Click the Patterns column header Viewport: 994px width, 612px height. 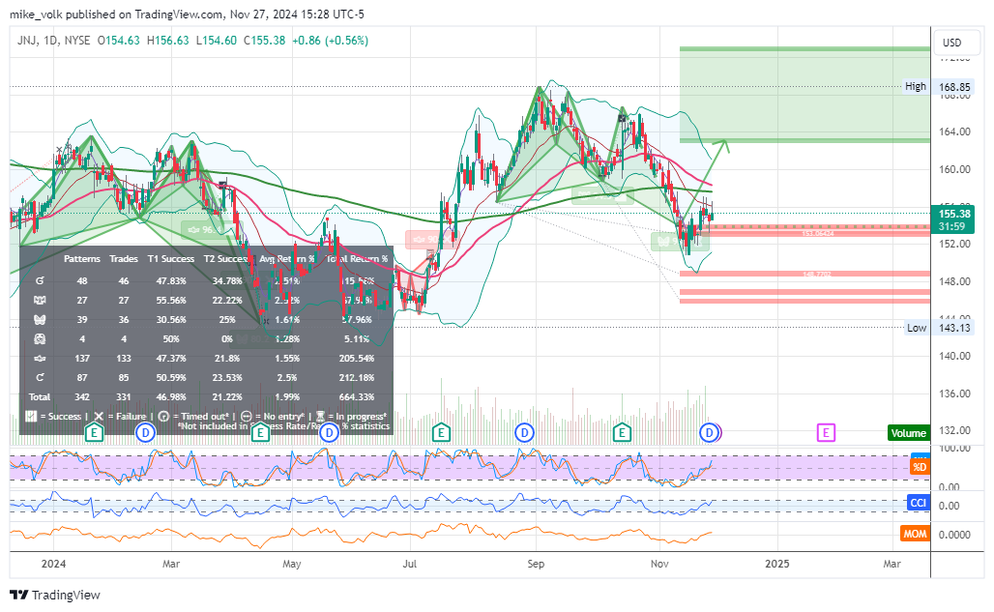click(82, 258)
